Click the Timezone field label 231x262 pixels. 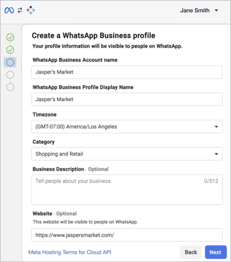point(45,115)
